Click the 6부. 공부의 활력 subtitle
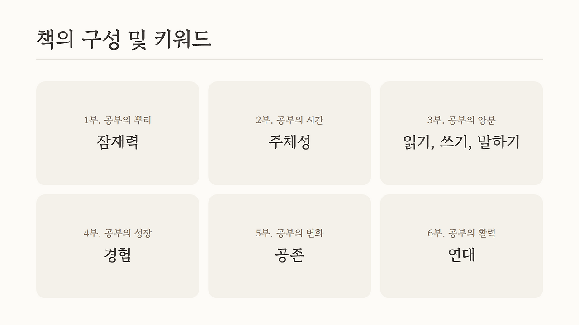 coord(461,233)
